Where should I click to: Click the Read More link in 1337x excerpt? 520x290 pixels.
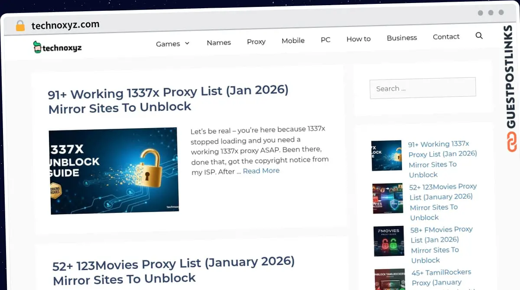coord(261,171)
